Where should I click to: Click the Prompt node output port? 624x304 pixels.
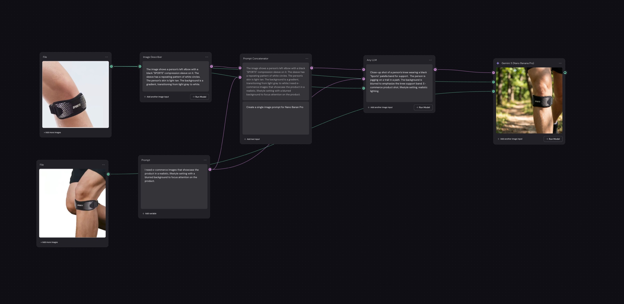[x=210, y=170]
